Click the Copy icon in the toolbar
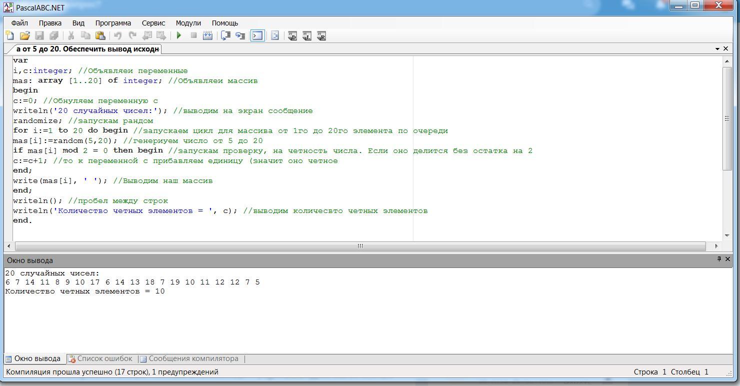The height and width of the screenshot is (386, 740). click(x=85, y=35)
